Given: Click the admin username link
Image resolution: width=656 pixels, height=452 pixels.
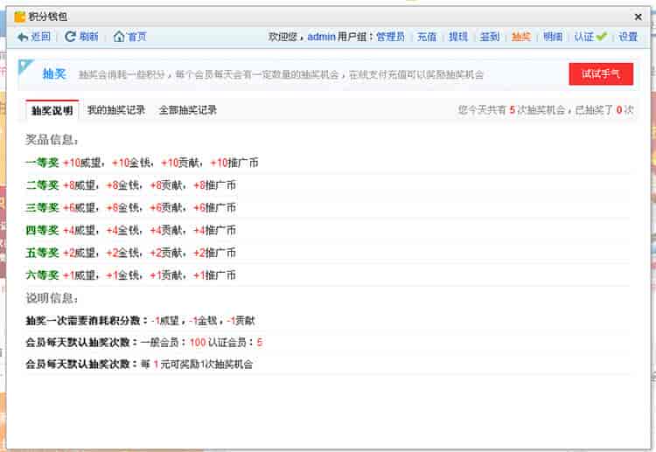Looking at the screenshot, I should (321, 37).
